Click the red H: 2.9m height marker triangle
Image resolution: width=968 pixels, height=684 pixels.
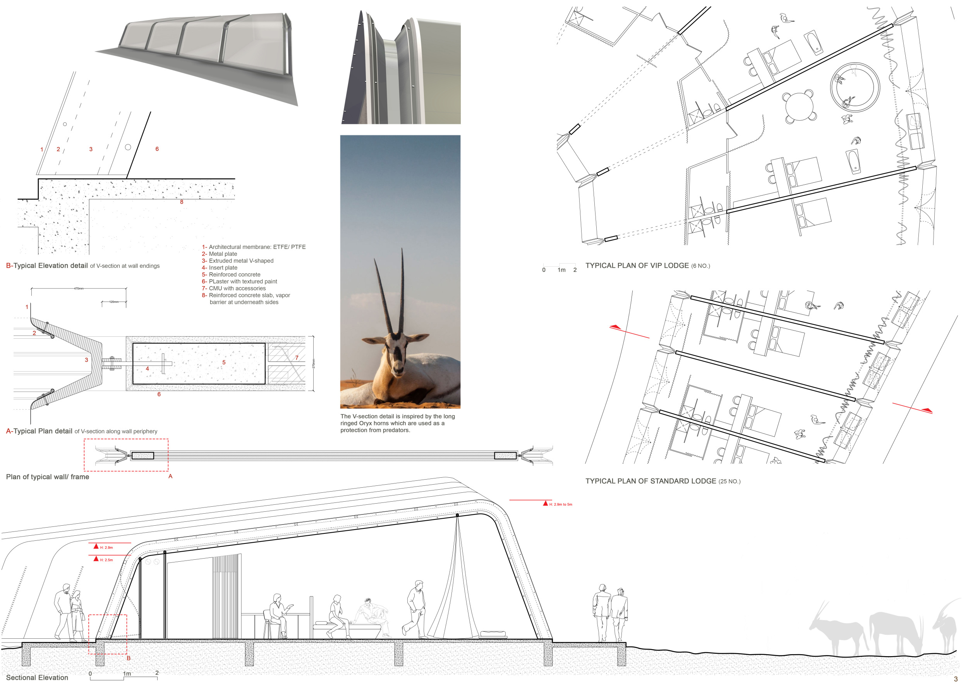[96, 546]
